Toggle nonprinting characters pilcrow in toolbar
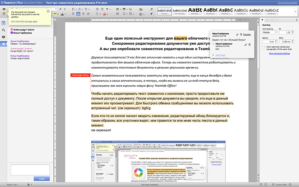 (x=107, y=9)
